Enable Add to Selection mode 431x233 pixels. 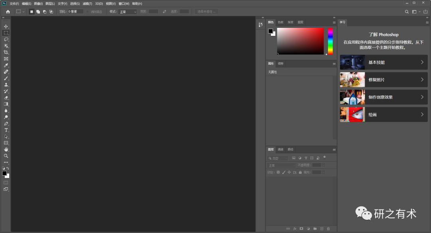point(38,12)
